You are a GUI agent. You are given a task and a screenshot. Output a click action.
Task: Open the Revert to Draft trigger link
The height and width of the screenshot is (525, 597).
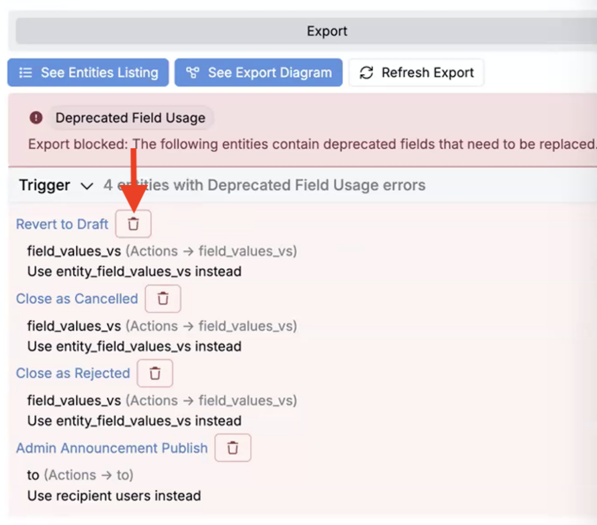point(62,224)
